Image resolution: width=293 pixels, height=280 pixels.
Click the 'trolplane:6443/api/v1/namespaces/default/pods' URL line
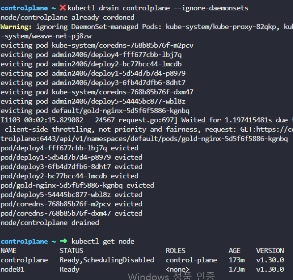(144, 139)
